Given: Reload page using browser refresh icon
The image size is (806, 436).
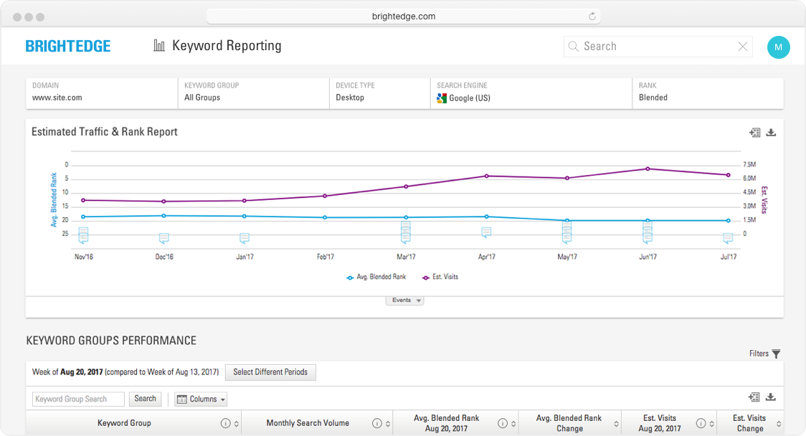Looking at the screenshot, I should coord(592,16).
